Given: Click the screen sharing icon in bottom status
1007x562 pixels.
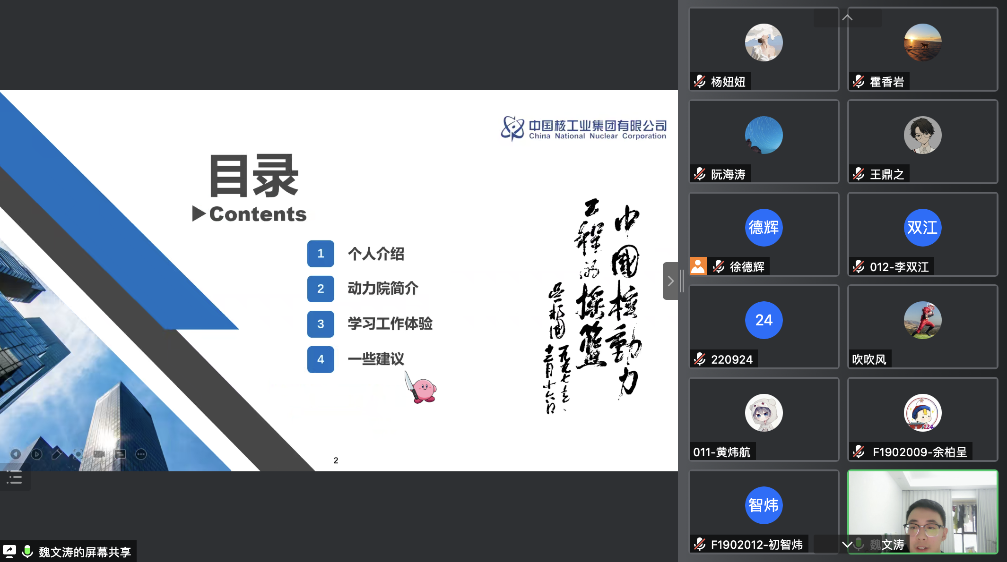Looking at the screenshot, I should [10, 551].
